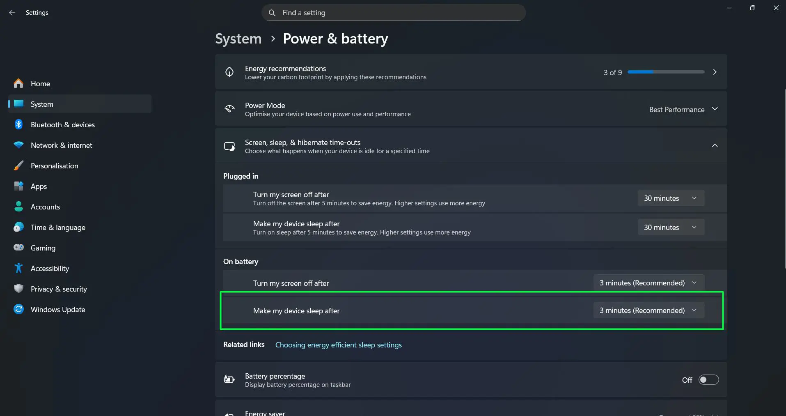This screenshot has height=416, width=786.
Task: Open on-battery device sleep dropdown
Action: (x=649, y=310)
